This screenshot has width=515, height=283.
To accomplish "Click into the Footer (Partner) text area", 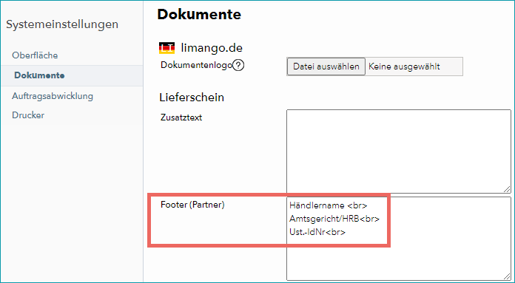I will [398, 239].
